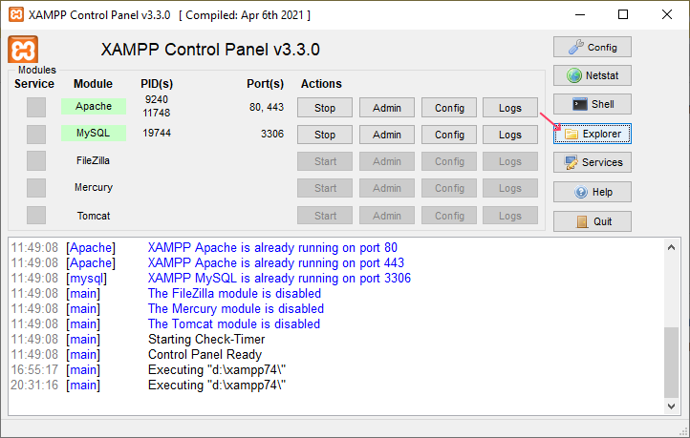The height and width of the screenshot is (438, 690).
Task: Open the Services button
Action: 593,162
